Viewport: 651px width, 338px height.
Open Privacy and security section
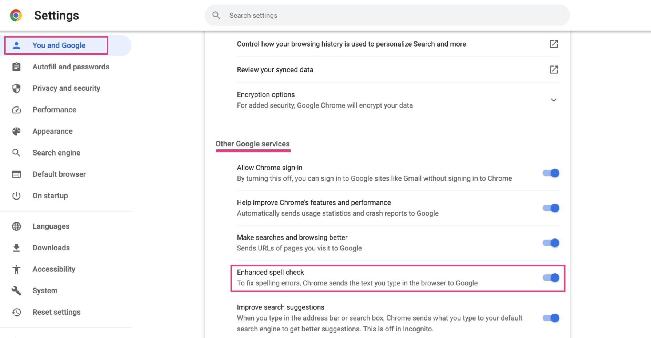[66, 88]
